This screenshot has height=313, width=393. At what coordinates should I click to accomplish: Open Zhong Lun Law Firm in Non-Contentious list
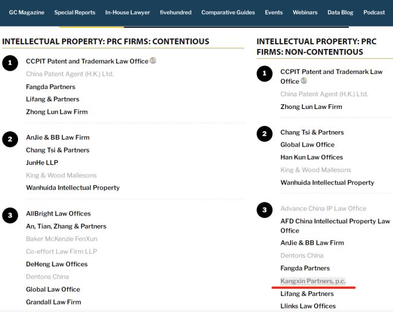[311, 107]
